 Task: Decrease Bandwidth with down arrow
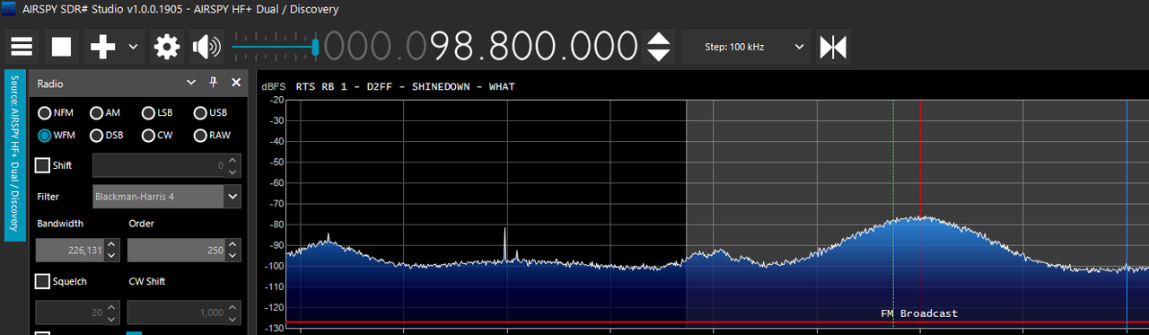(111, 257)
